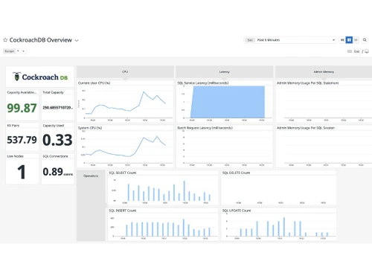372x279 pixels.
Task: Toggle TV mode monitor icon
Action: pos(367,51)
